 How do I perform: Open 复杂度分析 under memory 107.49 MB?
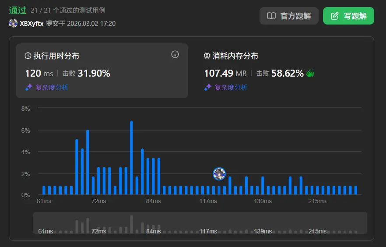231,88
